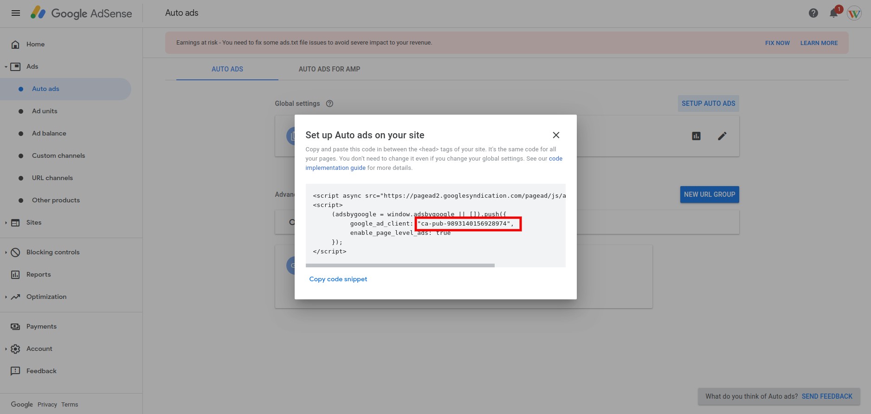Click the ca-pub publisher ID text
Screen dimensions: 871x414
(x=464, y=223)
